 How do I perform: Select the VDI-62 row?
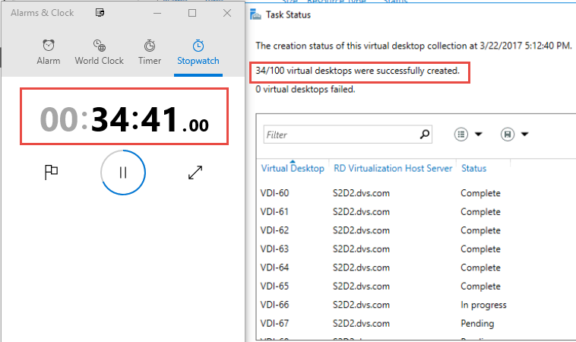click(416, 230)
